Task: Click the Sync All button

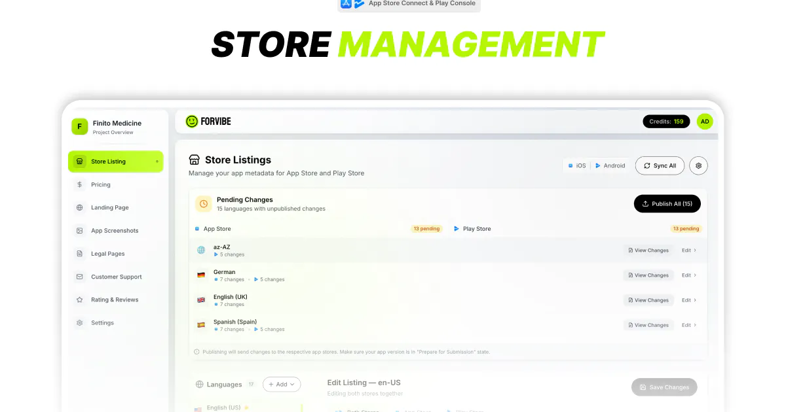Action: [660, 165]
